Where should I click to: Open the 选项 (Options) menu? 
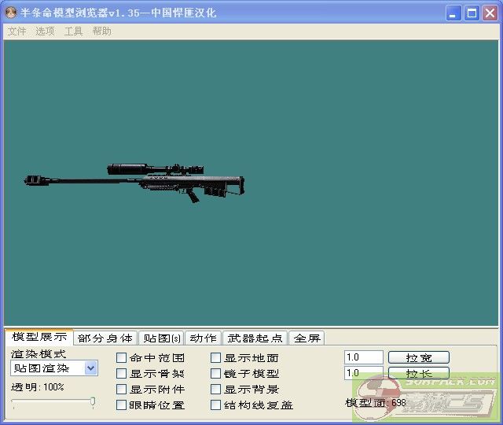click(45, 31)
